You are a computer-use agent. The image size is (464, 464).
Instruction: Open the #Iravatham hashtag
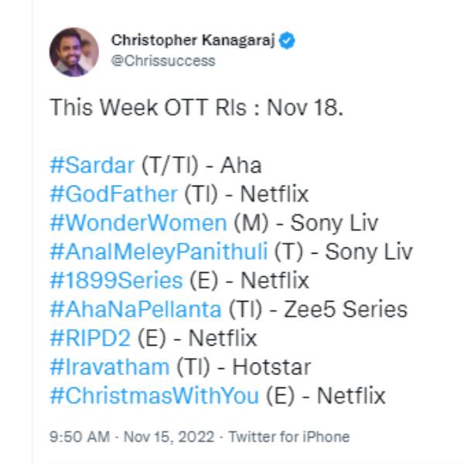(x=109, y=367)
